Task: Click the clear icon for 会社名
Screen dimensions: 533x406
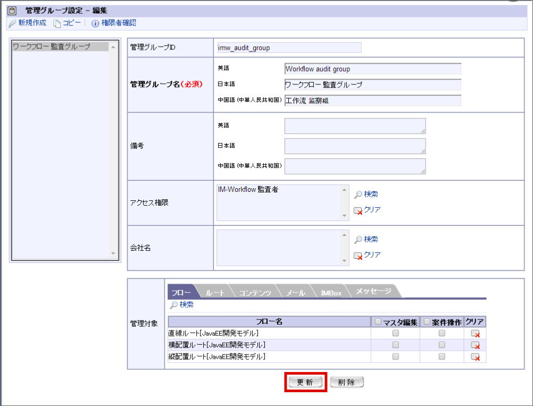Action: (x=358, y=256)
